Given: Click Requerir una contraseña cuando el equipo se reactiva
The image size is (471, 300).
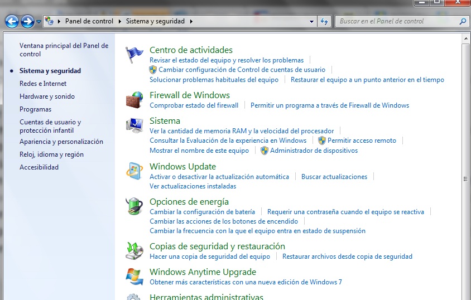Looking at the screenshot, I should point(346,212).
